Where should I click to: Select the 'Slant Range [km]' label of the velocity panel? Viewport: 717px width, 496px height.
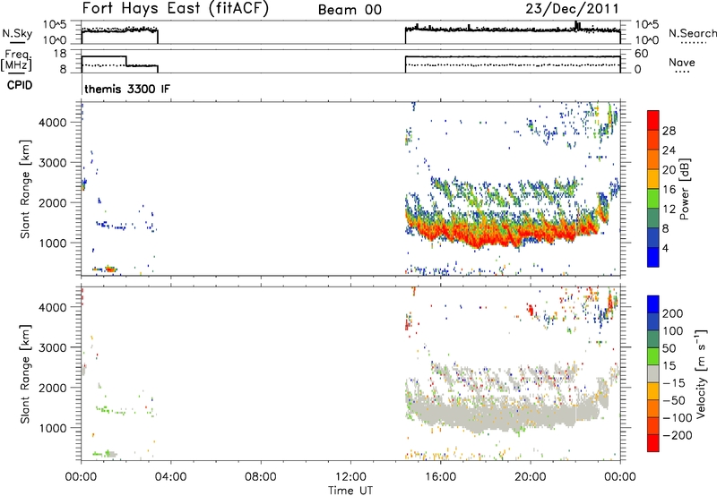coord(25,374)
